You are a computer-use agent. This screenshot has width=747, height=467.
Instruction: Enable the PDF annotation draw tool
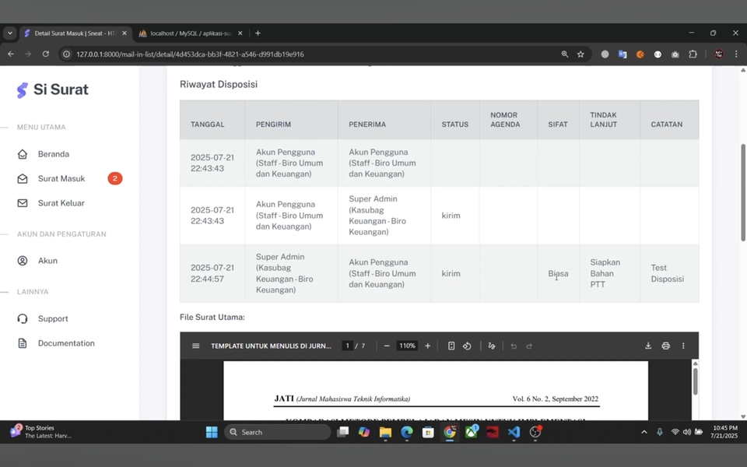(x=492, y=346)
